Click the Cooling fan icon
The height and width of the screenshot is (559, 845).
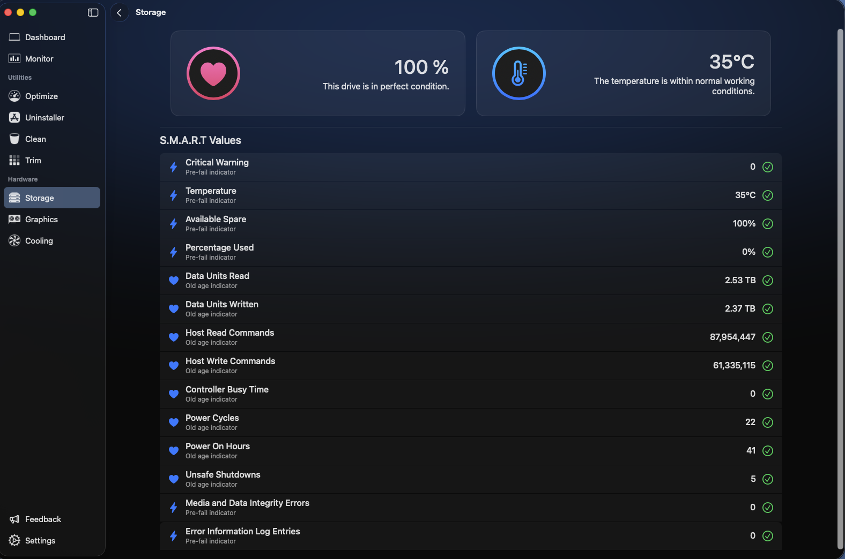(14, 240)
